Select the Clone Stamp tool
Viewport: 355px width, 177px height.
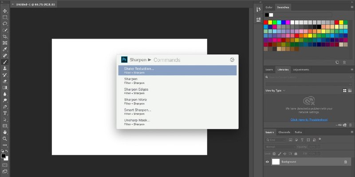pos(5,68)
